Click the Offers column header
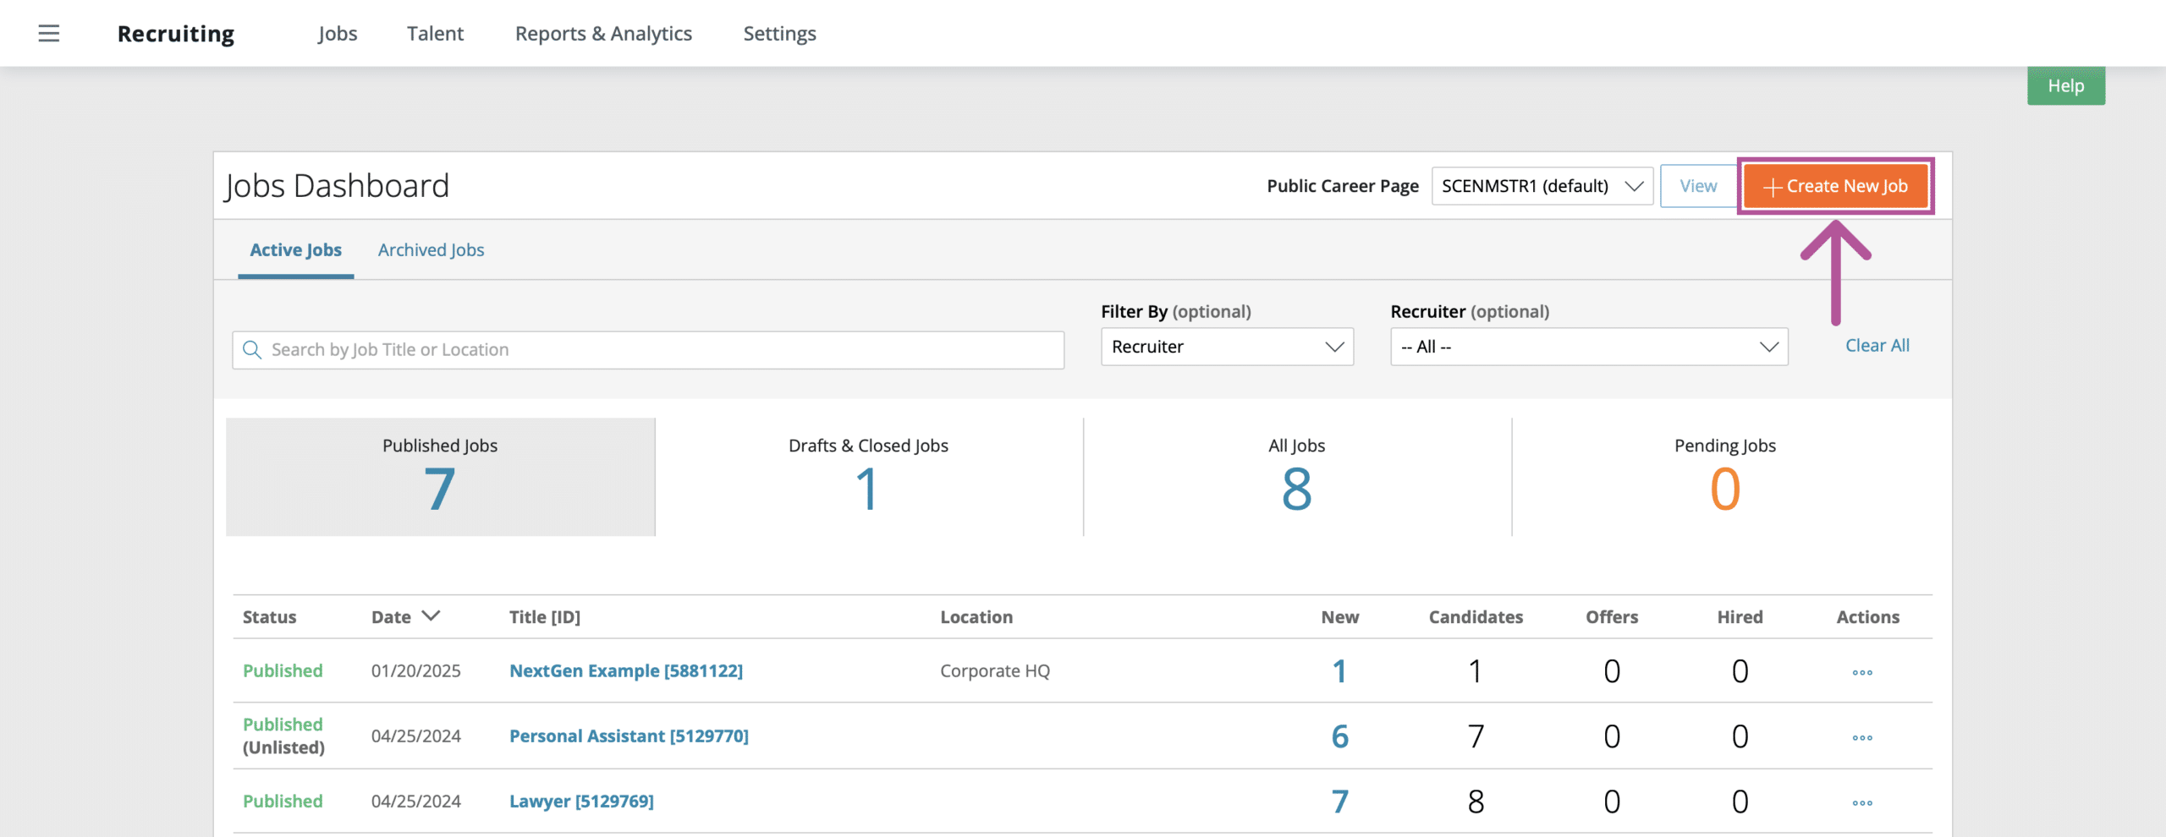This screenshot has height=837, width=2166. [x=1612, y=617]
